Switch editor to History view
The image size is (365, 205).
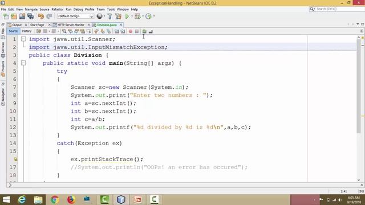point(27,31)
